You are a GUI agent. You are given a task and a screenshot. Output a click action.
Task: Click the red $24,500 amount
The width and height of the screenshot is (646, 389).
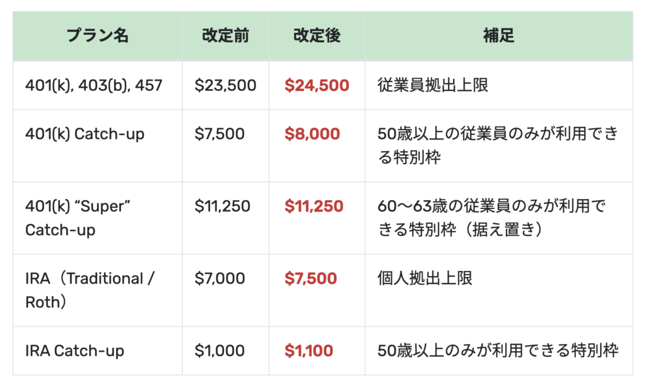click(x=317, y=85)
